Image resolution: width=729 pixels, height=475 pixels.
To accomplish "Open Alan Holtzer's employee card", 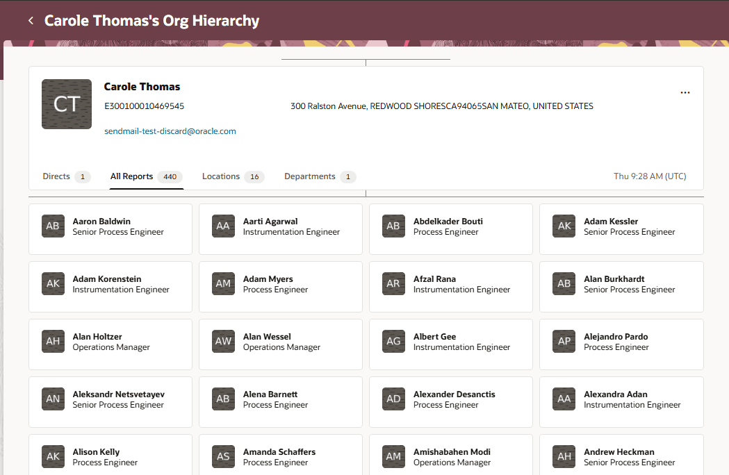I will pos(110,344).
